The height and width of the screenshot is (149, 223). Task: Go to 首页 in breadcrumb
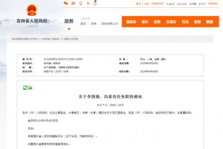(83, 23)
